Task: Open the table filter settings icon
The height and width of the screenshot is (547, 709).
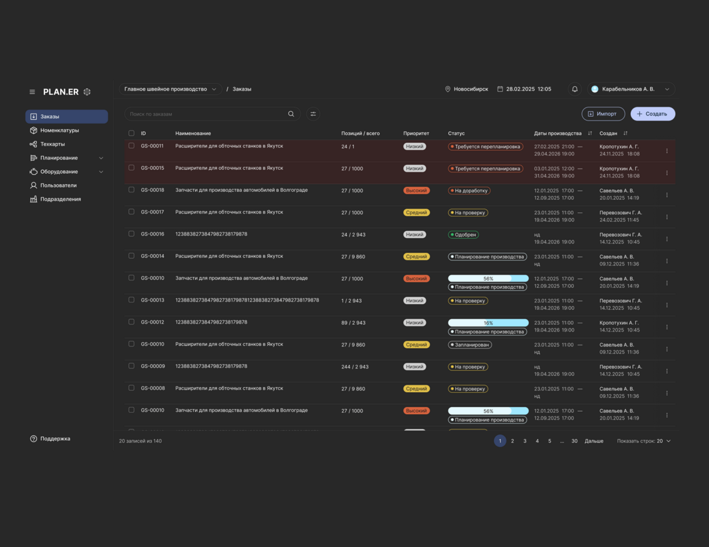Action: 313,114
